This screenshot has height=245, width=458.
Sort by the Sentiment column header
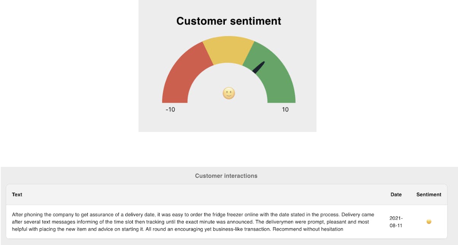click(x=429, y=195)
